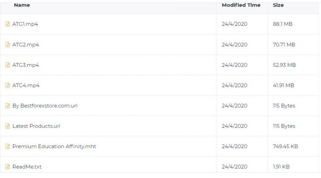
Task: Click the 88.1 MB size cell
Action: click(283, 24)
